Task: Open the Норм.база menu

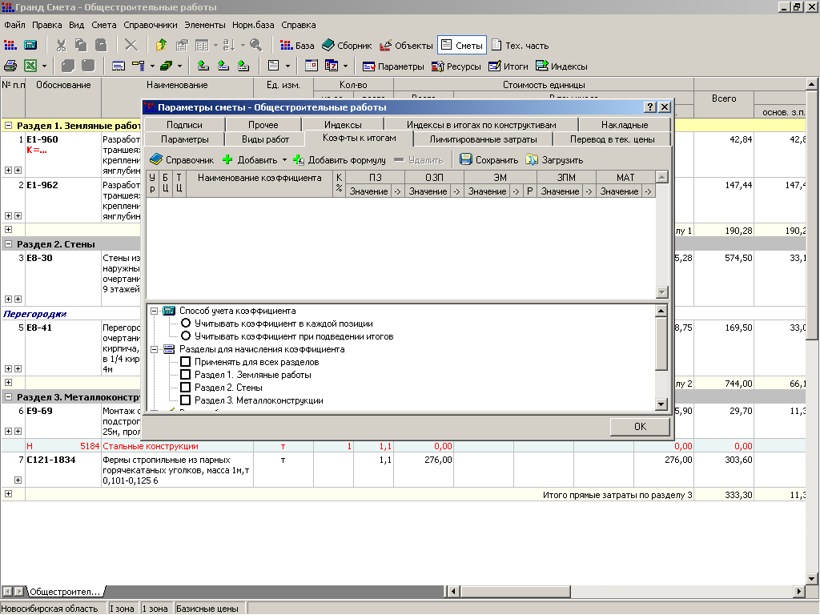Action: click(x=253, y=25)
